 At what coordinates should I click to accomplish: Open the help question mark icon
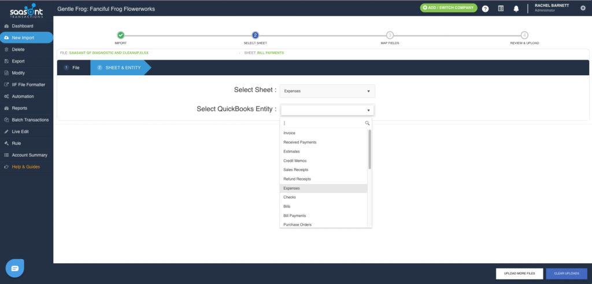click(485, 9)
